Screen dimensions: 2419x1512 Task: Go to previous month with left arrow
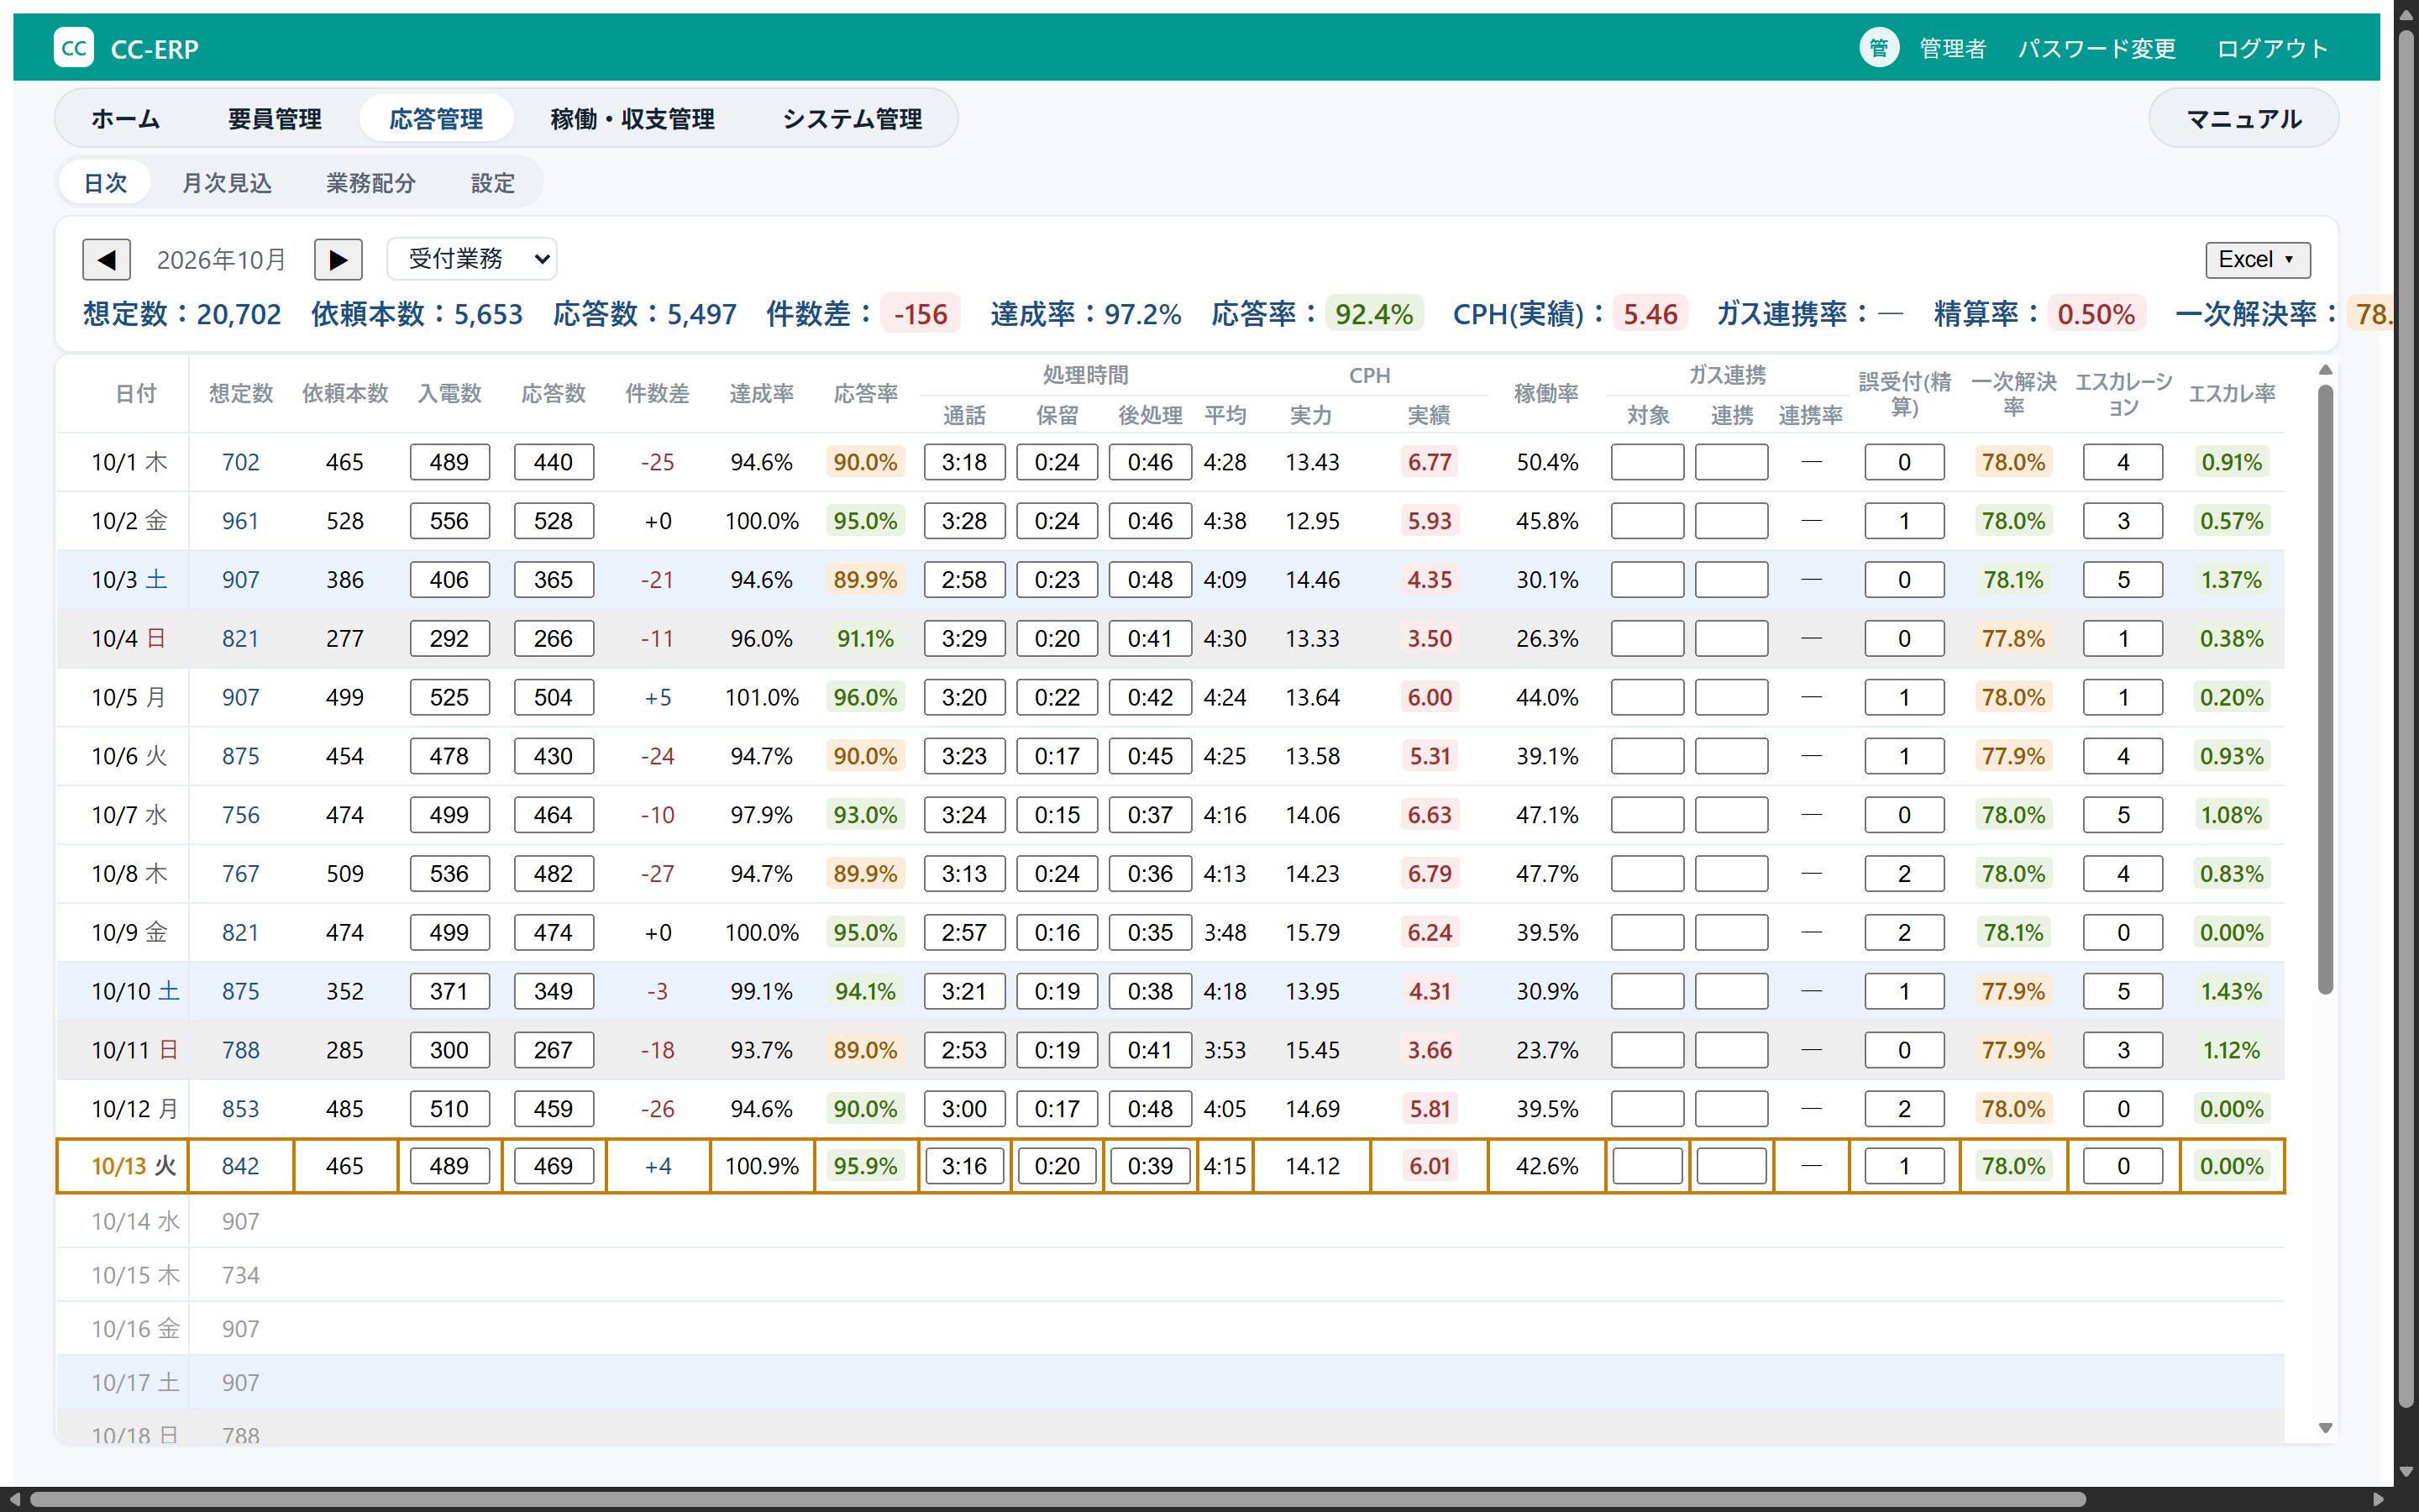pos(106,260)
